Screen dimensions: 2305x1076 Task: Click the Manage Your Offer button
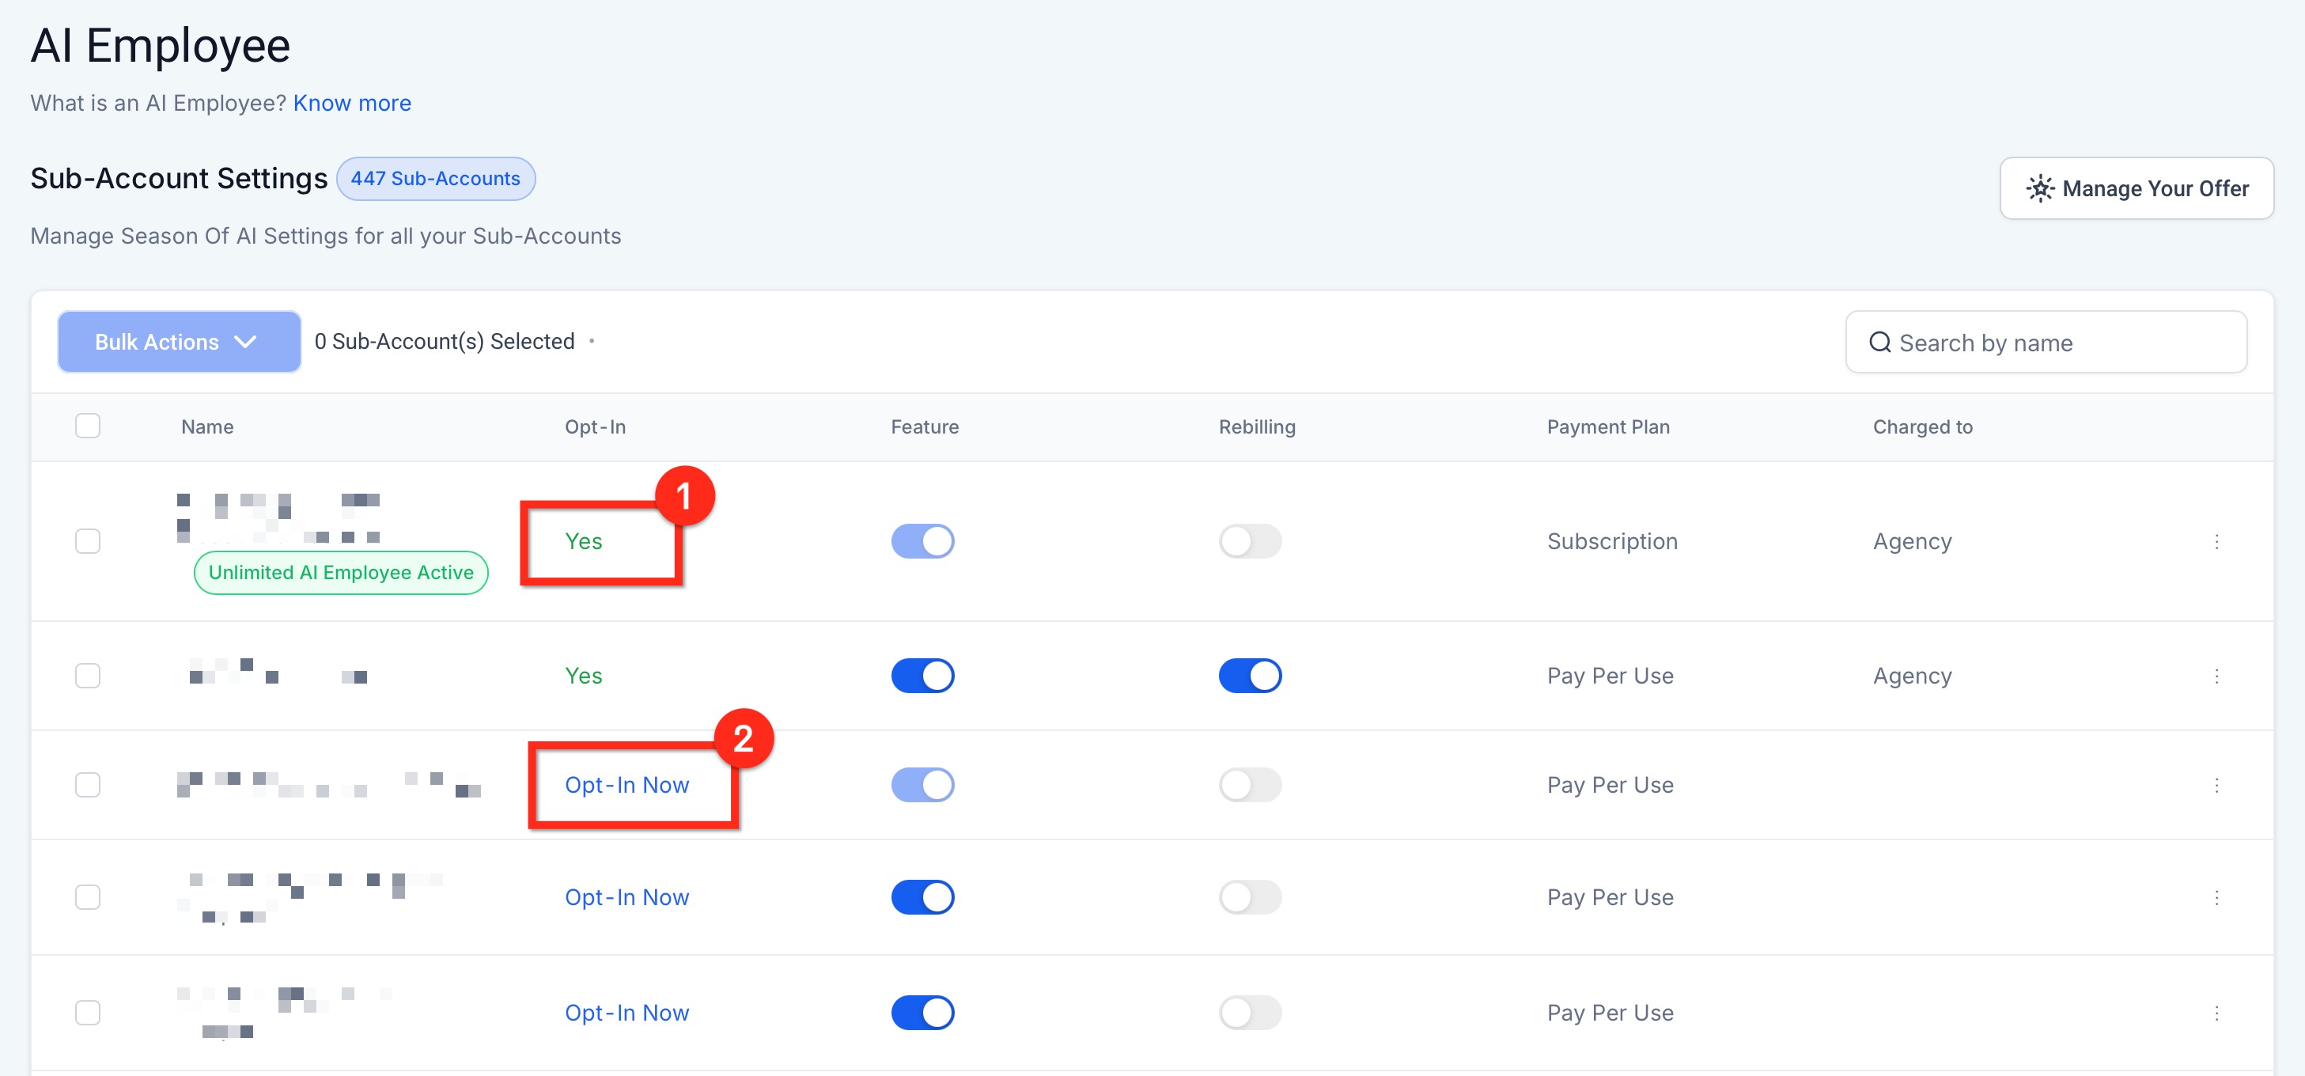(2136, 188)
